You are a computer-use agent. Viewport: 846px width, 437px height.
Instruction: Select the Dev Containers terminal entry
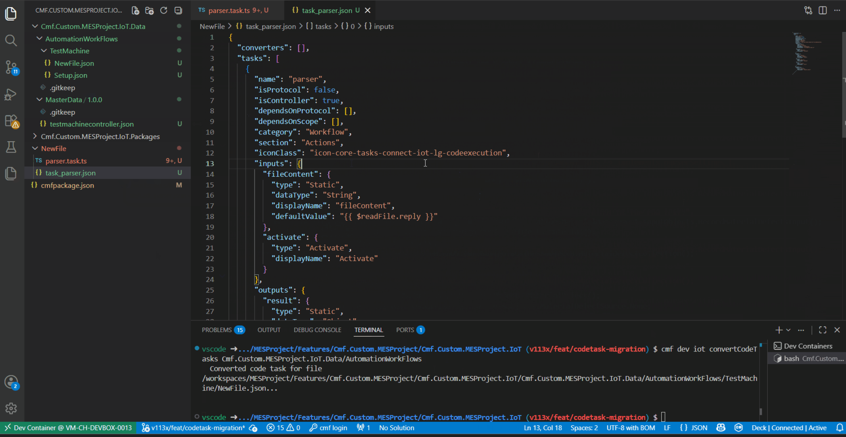click(807, 346)
